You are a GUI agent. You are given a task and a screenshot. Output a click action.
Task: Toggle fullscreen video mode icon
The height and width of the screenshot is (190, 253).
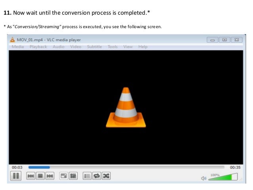64,176
